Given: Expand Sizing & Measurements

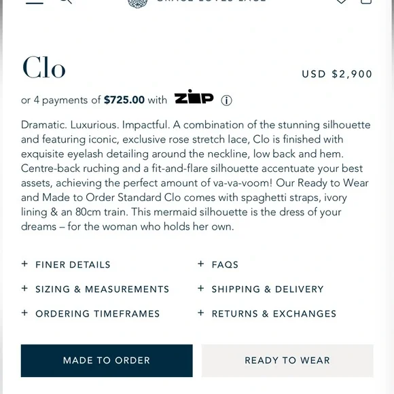Looking at the screenshot, I should point(95,289).
